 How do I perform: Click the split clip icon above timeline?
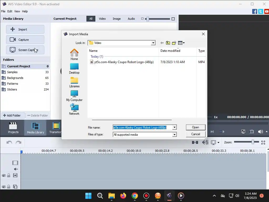pos(195,142)
